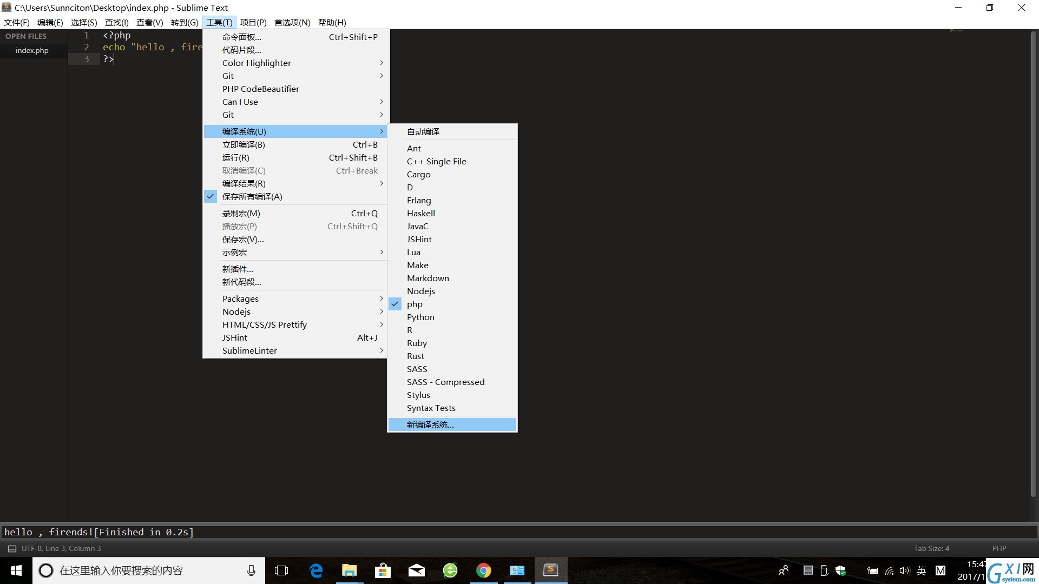Open the Mail app from taskbar

(417, 570)
